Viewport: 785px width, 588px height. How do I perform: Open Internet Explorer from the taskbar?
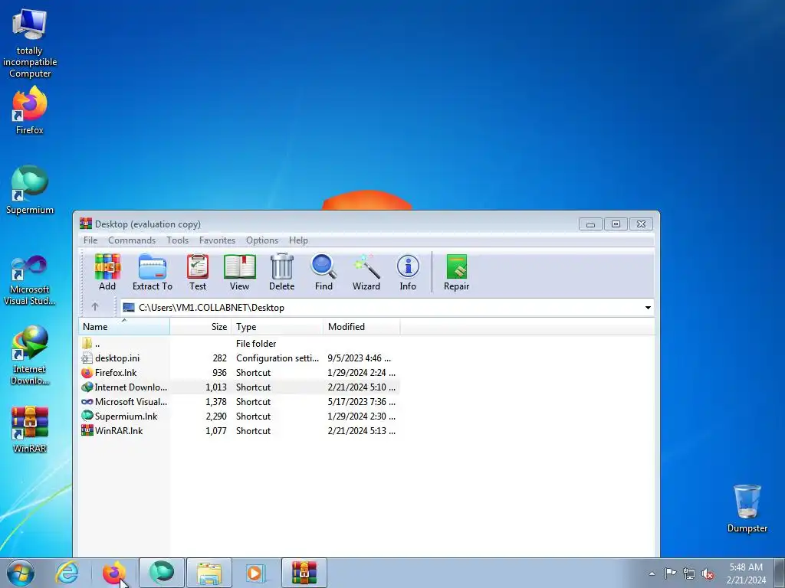click(x=67, y=573)
